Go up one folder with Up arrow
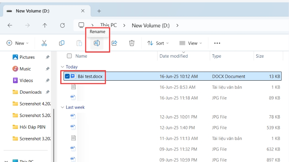This screenshot has height=162, width=289. (45, 25)
